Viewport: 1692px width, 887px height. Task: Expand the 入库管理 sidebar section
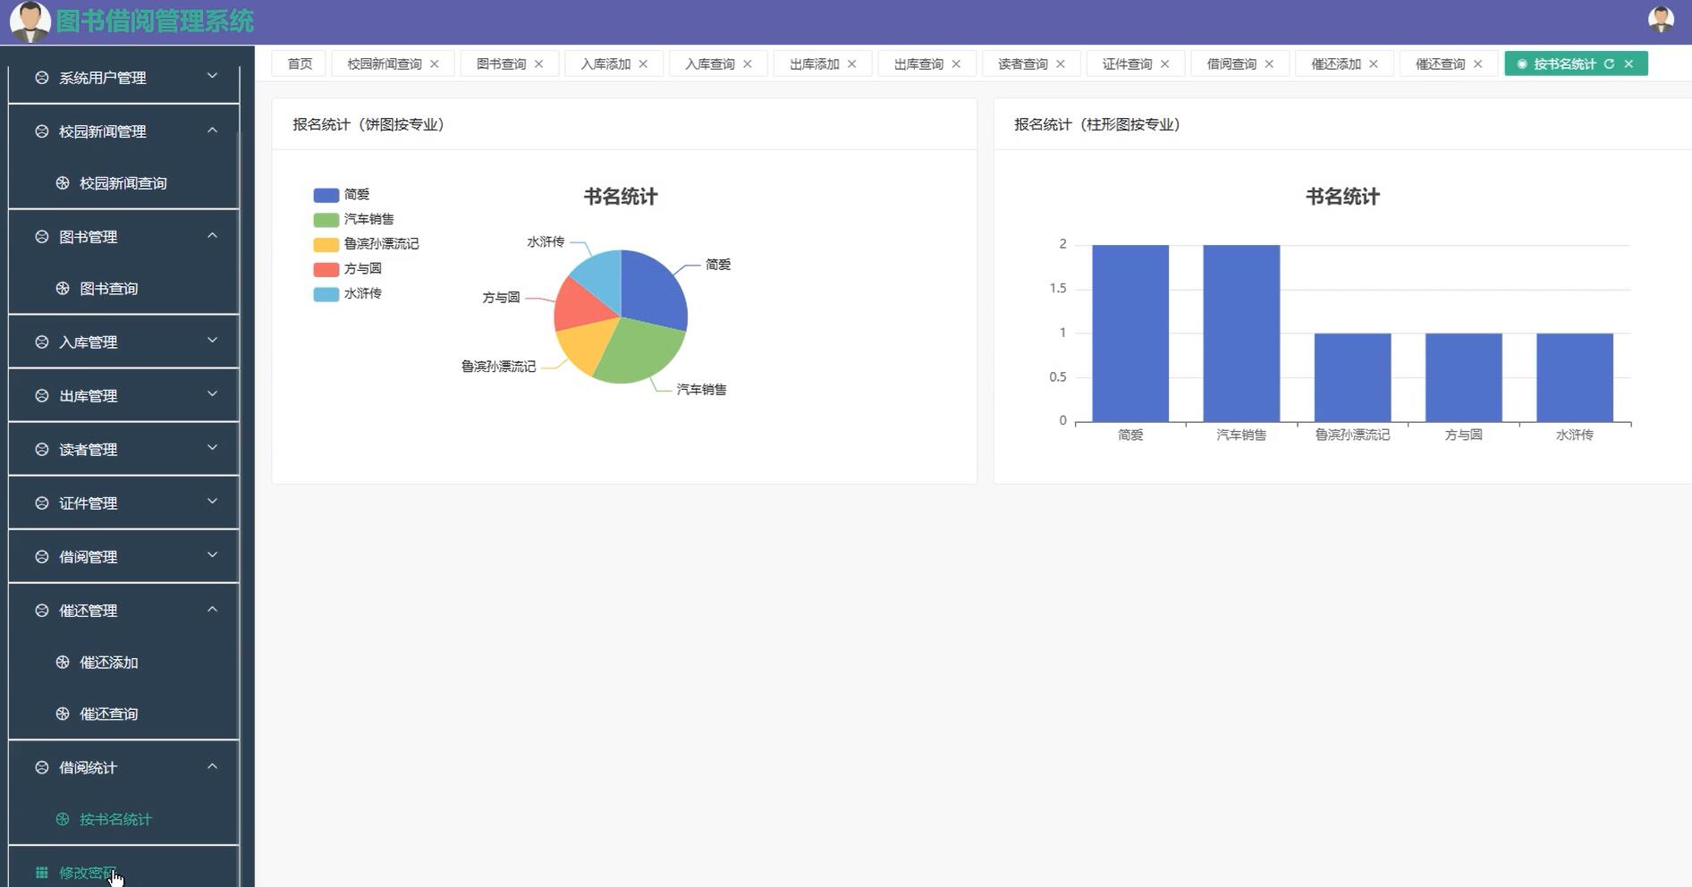pyautogui.click(x=213, y=341)
